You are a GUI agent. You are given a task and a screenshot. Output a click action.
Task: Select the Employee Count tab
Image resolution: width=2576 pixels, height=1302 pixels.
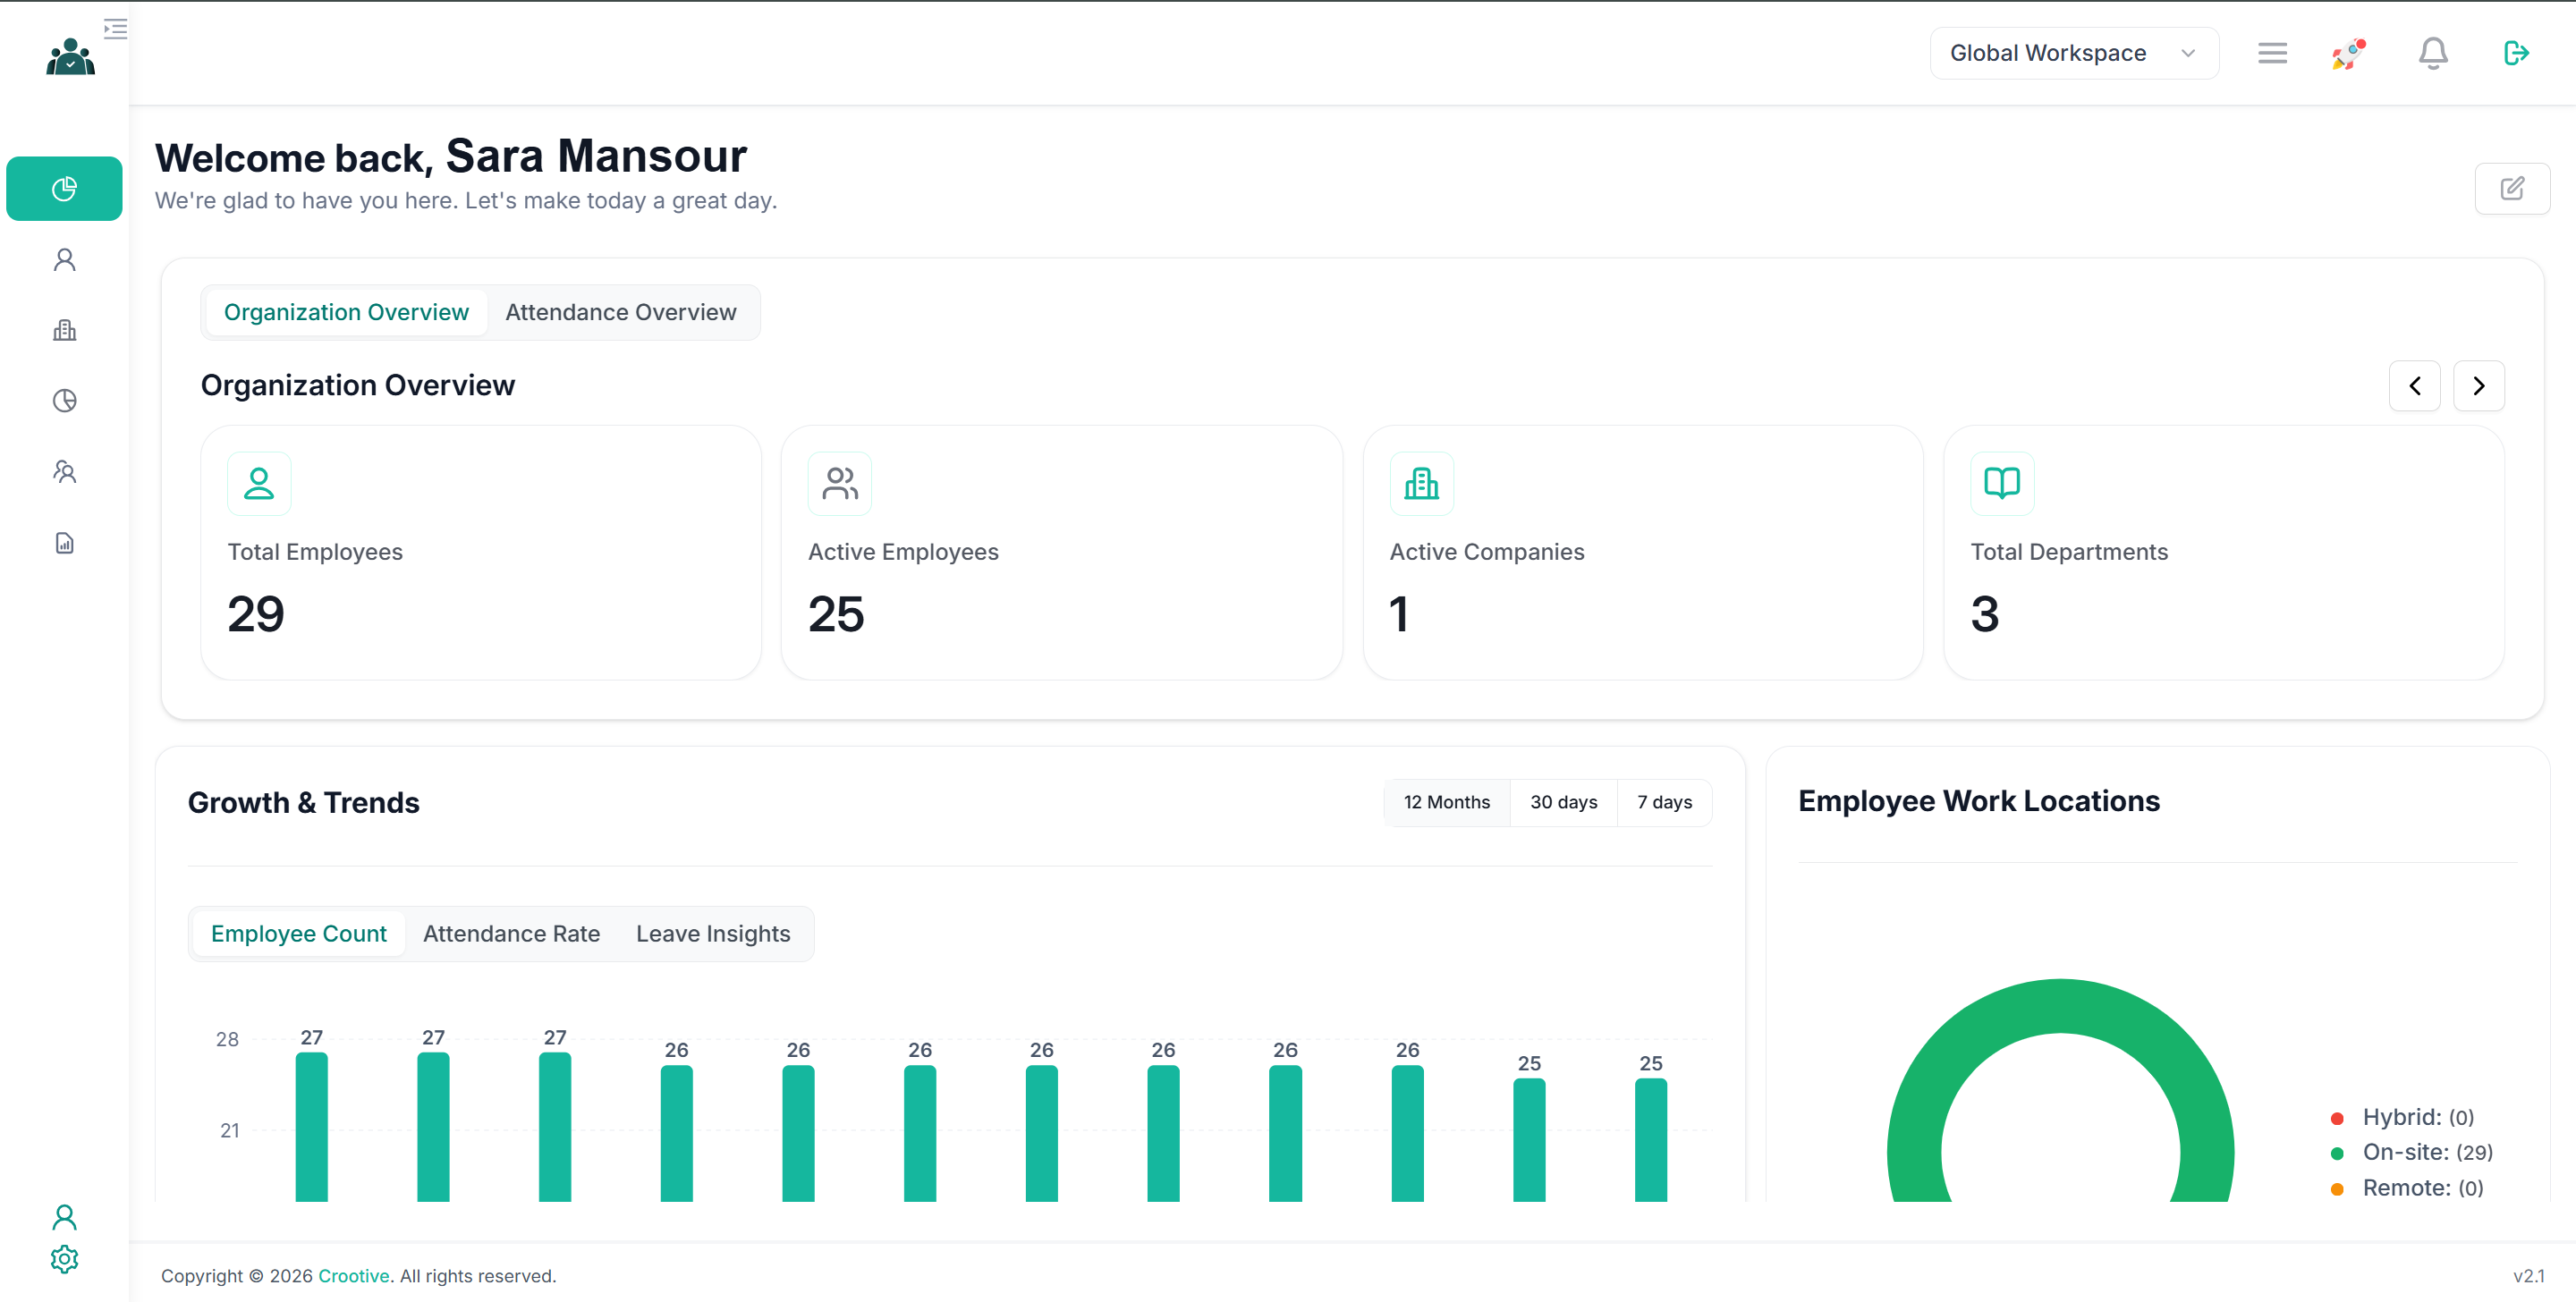(298, 933)
